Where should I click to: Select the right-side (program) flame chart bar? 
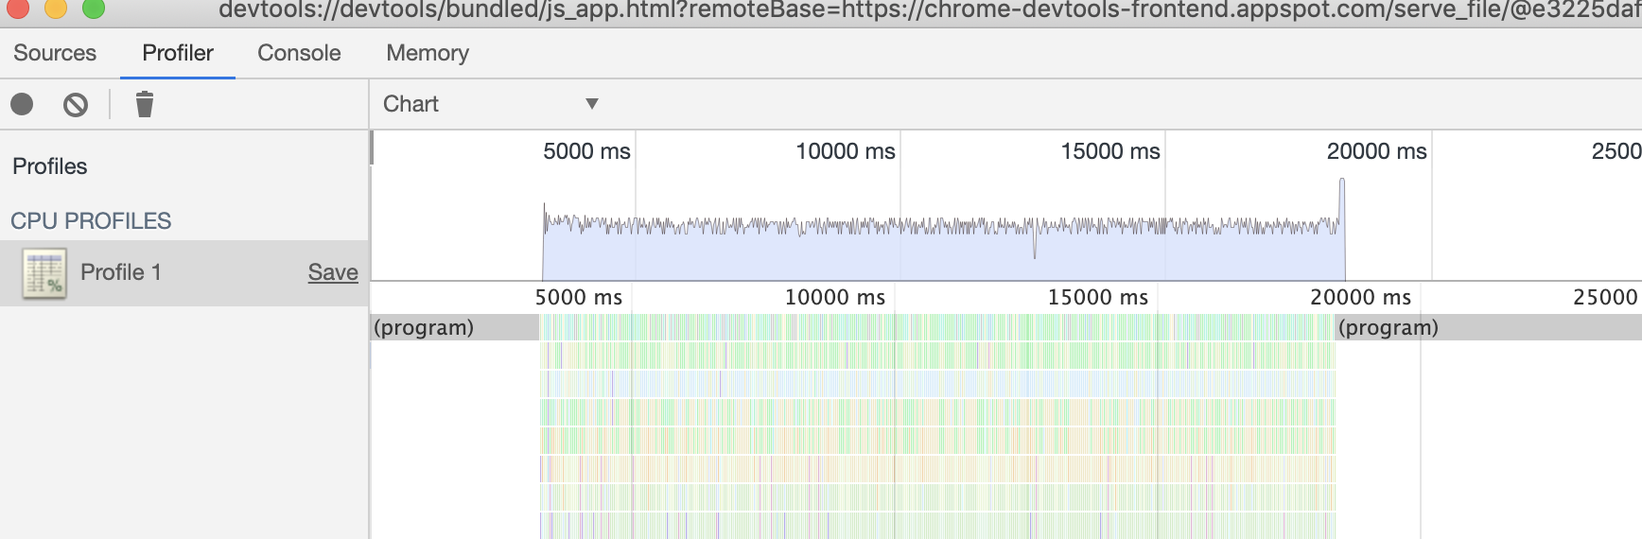point(1485,327)
